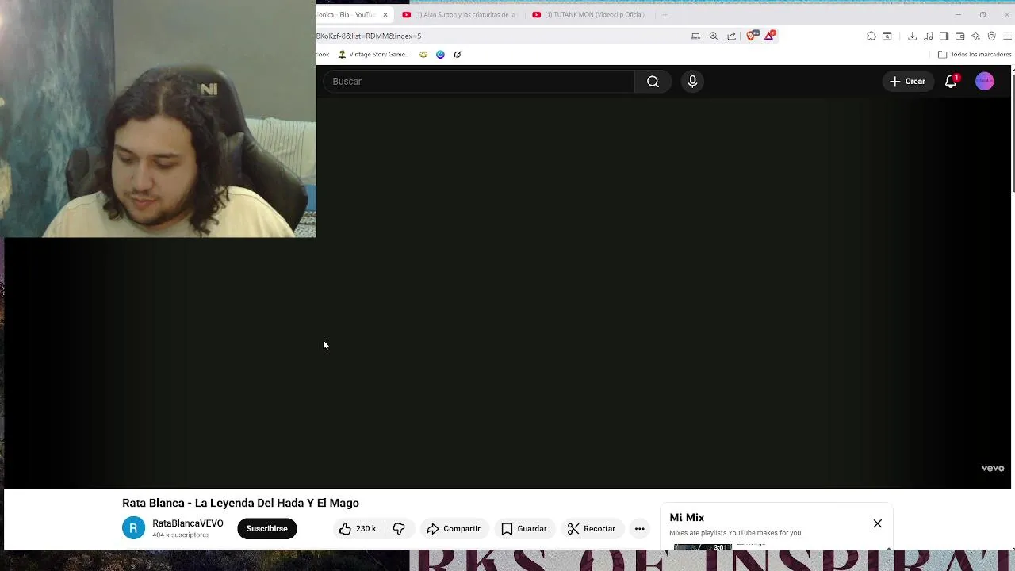Image resolution: width=1015 pixels, height=571 pixels.
Task: Save the video with Guardar
Action: [x=524, y=528]
